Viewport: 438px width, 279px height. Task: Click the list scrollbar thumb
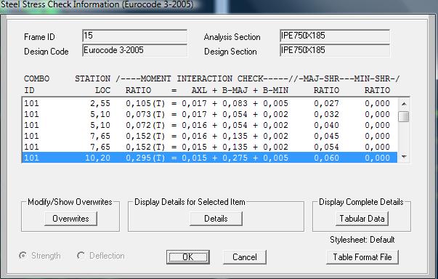click(x=404, y=116)
